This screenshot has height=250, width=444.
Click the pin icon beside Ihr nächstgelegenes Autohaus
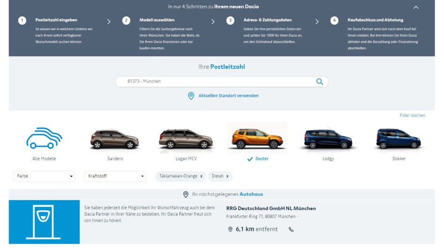point(186,194)
